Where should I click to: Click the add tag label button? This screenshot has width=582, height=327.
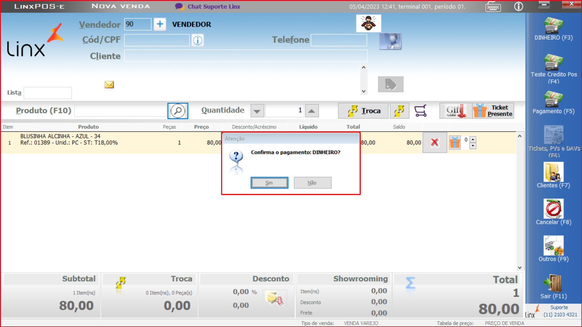tap(390, 84)
